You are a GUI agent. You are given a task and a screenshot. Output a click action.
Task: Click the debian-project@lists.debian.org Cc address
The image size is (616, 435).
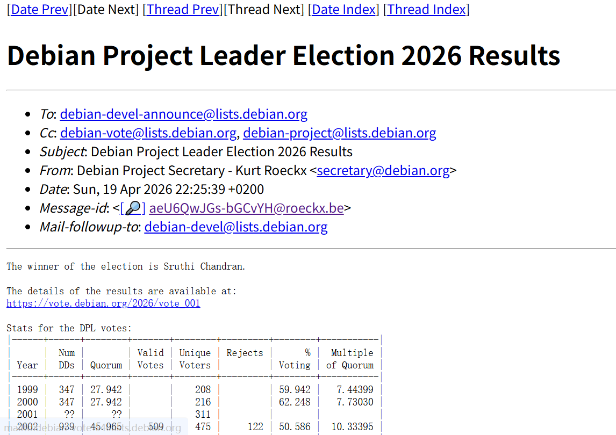pos(340,133)
